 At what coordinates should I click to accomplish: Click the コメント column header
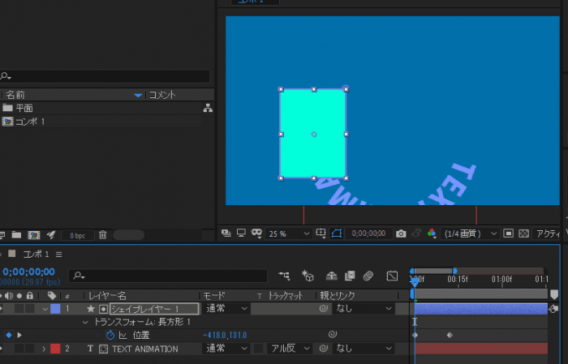(162, 95)
